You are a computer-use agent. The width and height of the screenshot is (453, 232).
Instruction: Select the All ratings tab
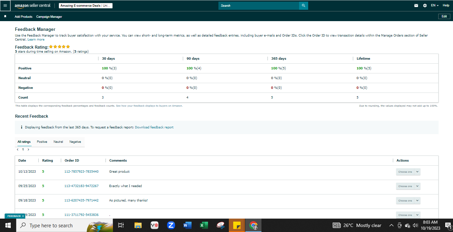(x=24, y=142)
